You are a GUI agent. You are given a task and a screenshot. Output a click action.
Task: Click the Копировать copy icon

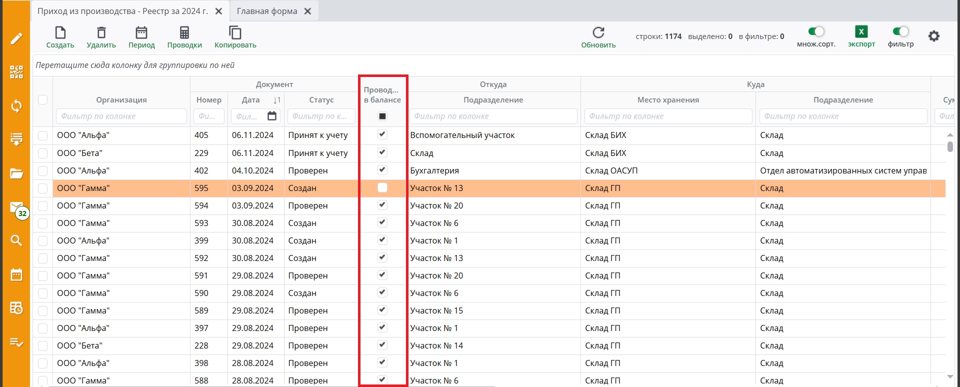[x=235, y=33]
